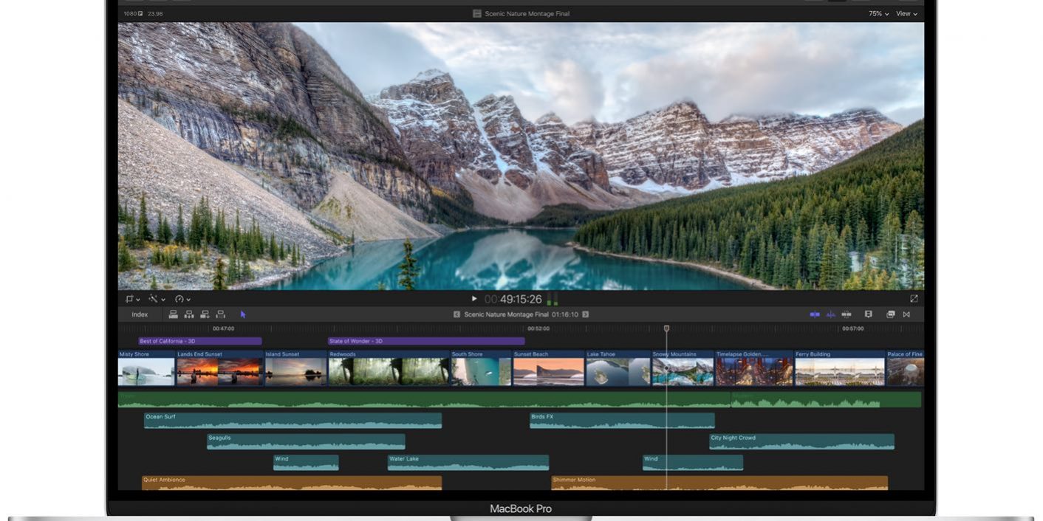Click the Insert clip edit icon
Viewport: 1043px width, 521px height.
[x=188, y=314]
